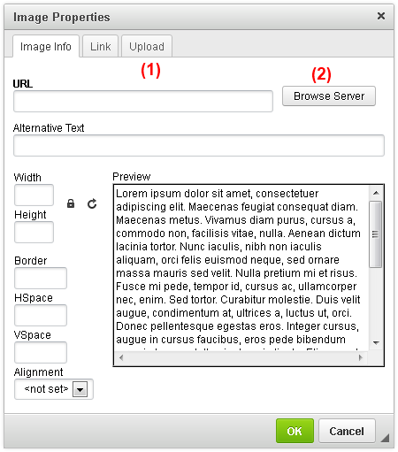The image size is (398, 452).
Task: Close the Image Properties dialog
Action: (x=381, y=16)
